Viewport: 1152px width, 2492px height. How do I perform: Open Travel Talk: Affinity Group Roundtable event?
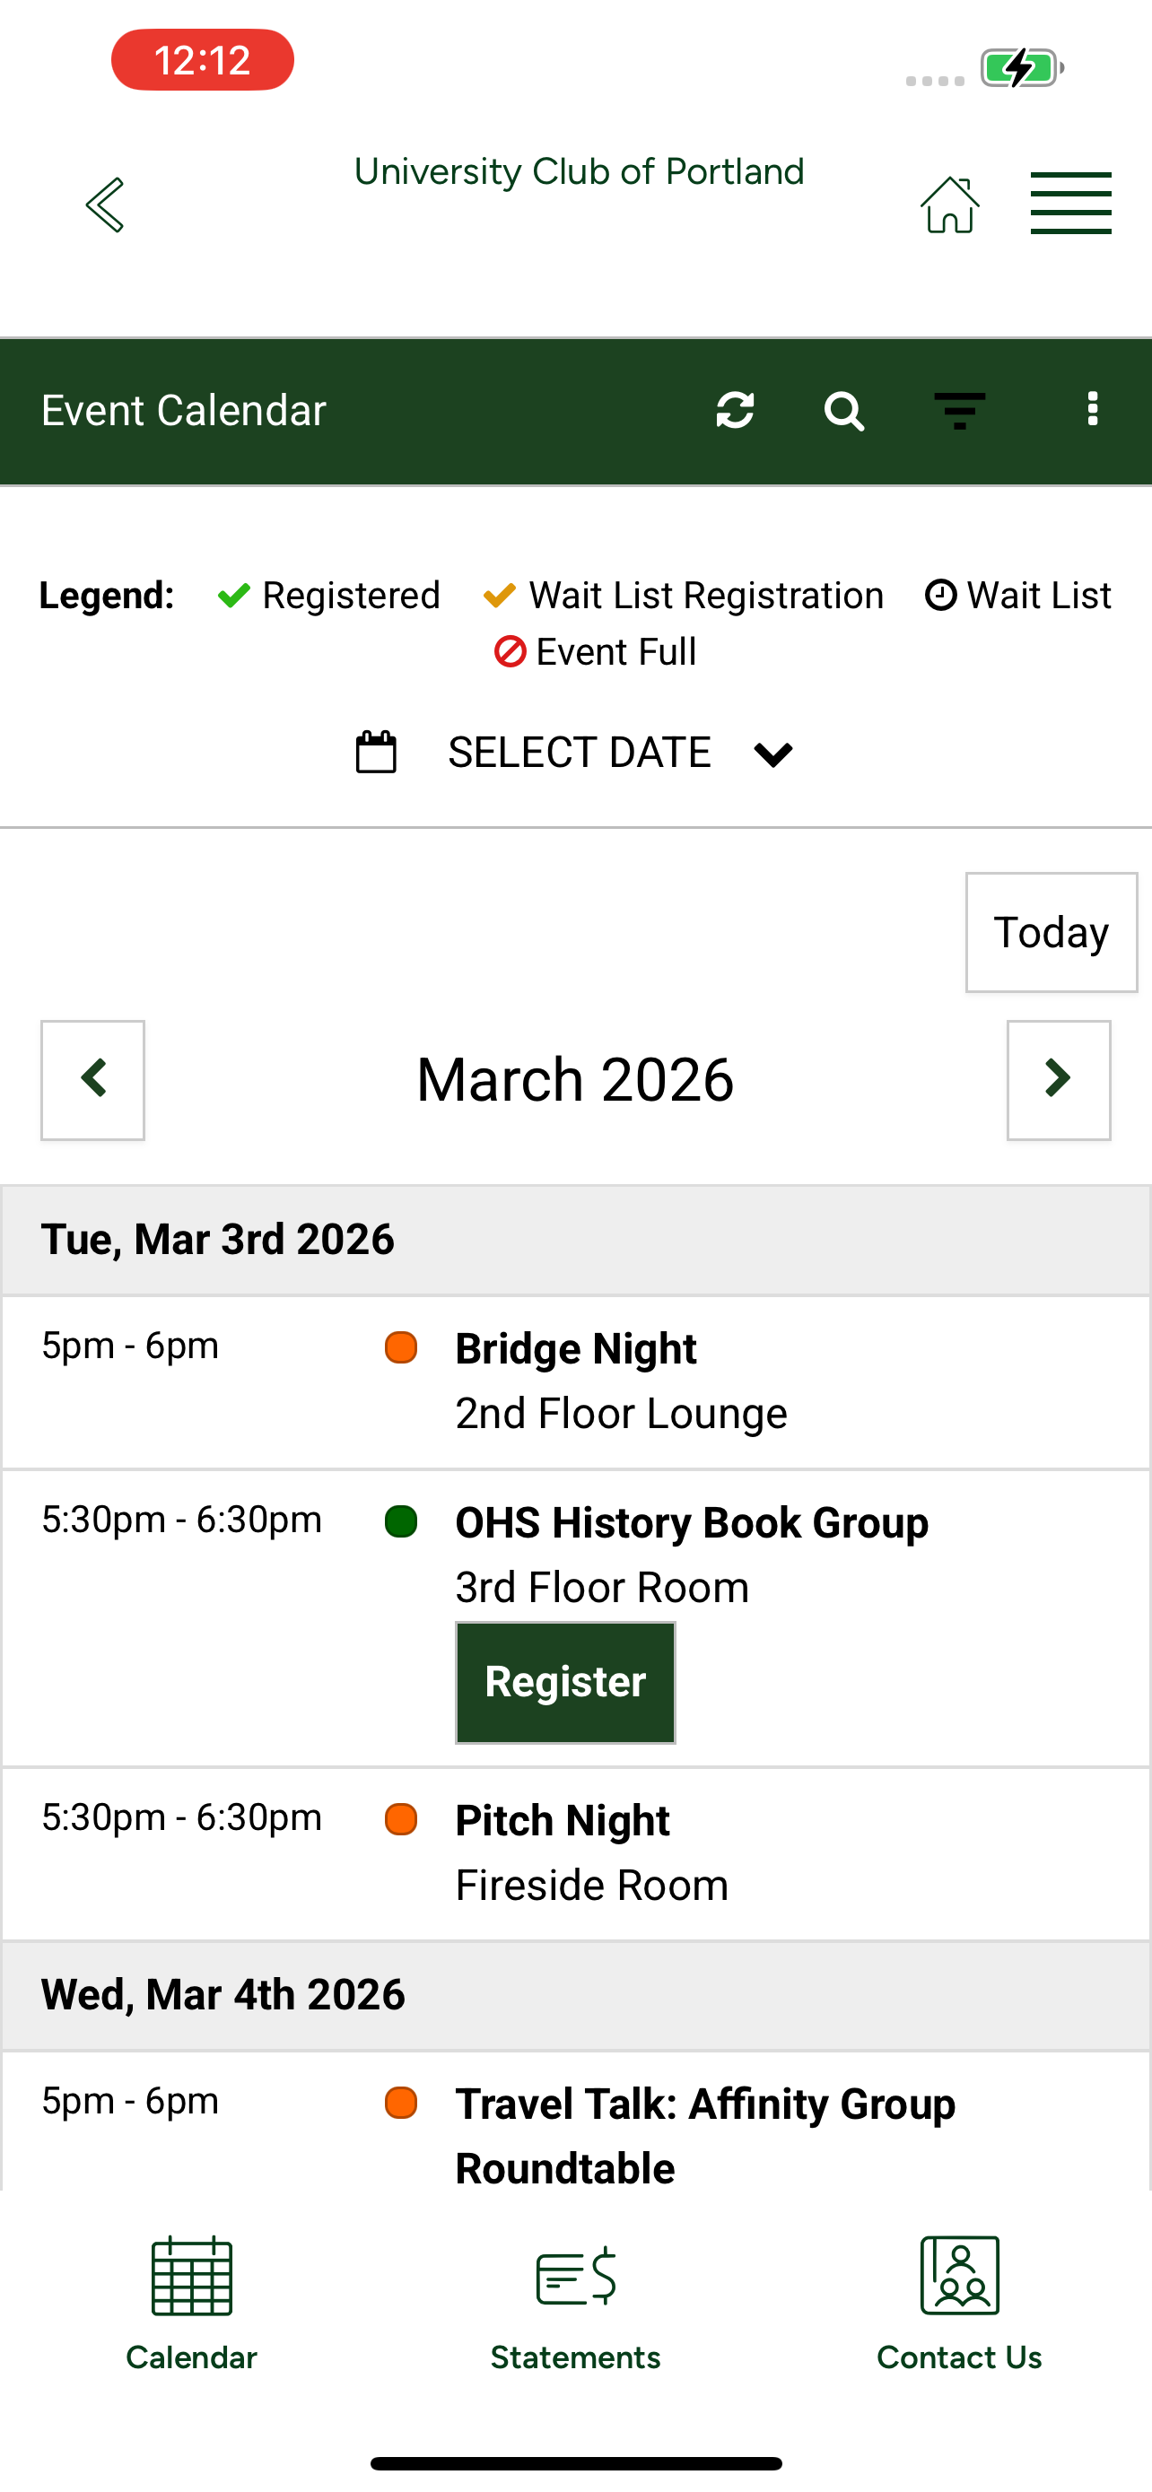(705, 2136)
